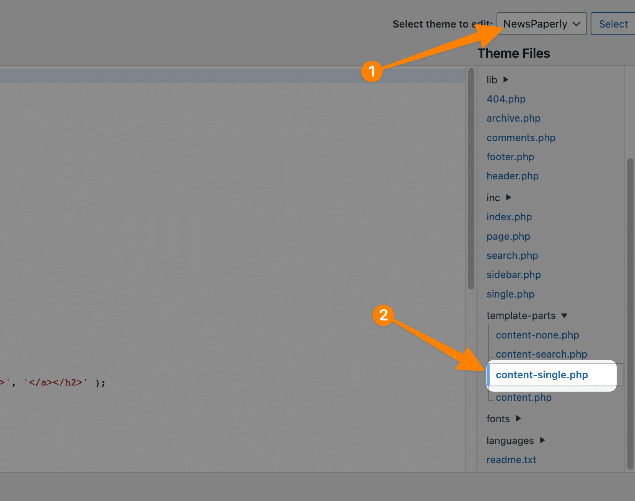The image size is (635, 501).
Task: Open archive.php for editing
Action: [513, 118]
